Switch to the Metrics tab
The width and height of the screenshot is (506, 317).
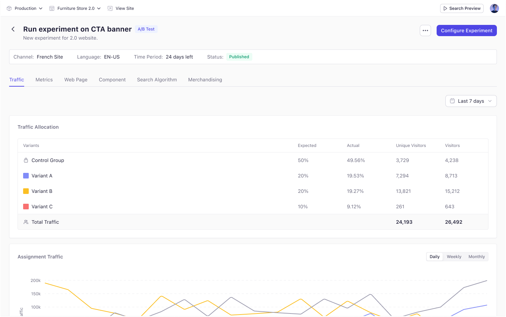click(x=44, y=80)
